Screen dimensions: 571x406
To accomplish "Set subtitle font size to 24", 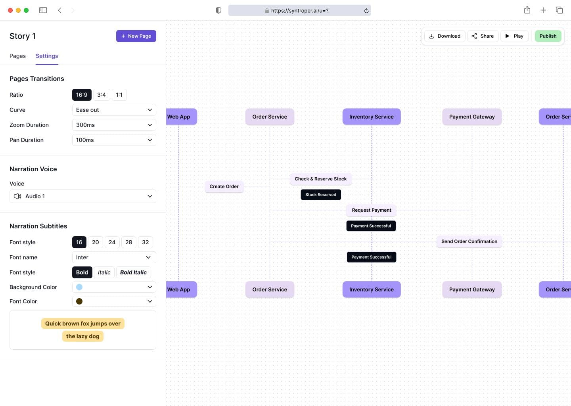I will coord(112,242).
